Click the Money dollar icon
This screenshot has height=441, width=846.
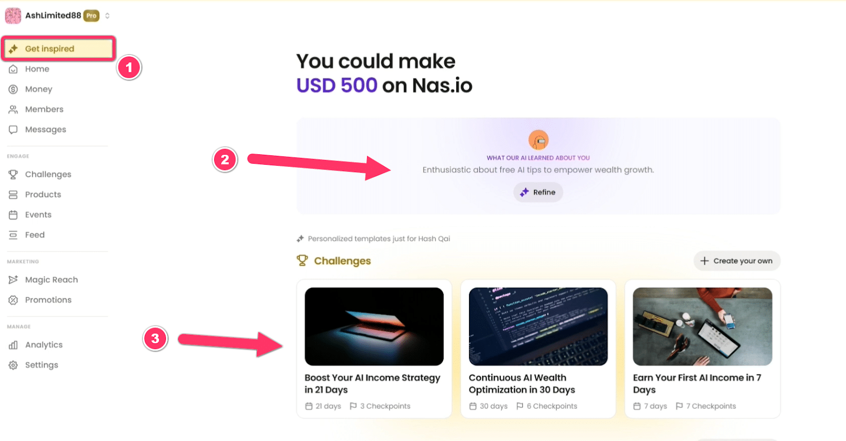click(x=13, y=89)
